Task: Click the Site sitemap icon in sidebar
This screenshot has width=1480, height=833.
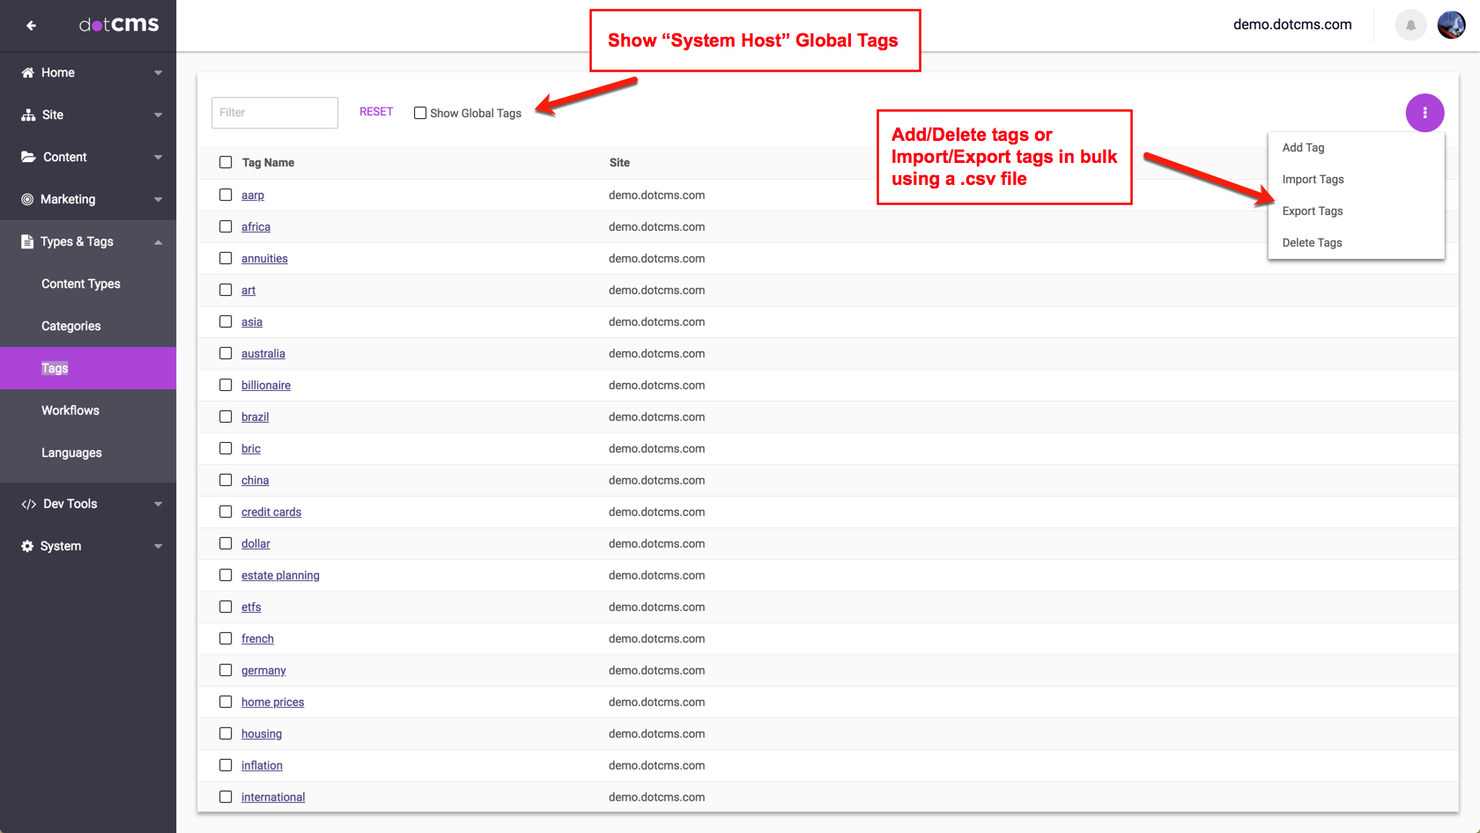Action: coord(28,115)
